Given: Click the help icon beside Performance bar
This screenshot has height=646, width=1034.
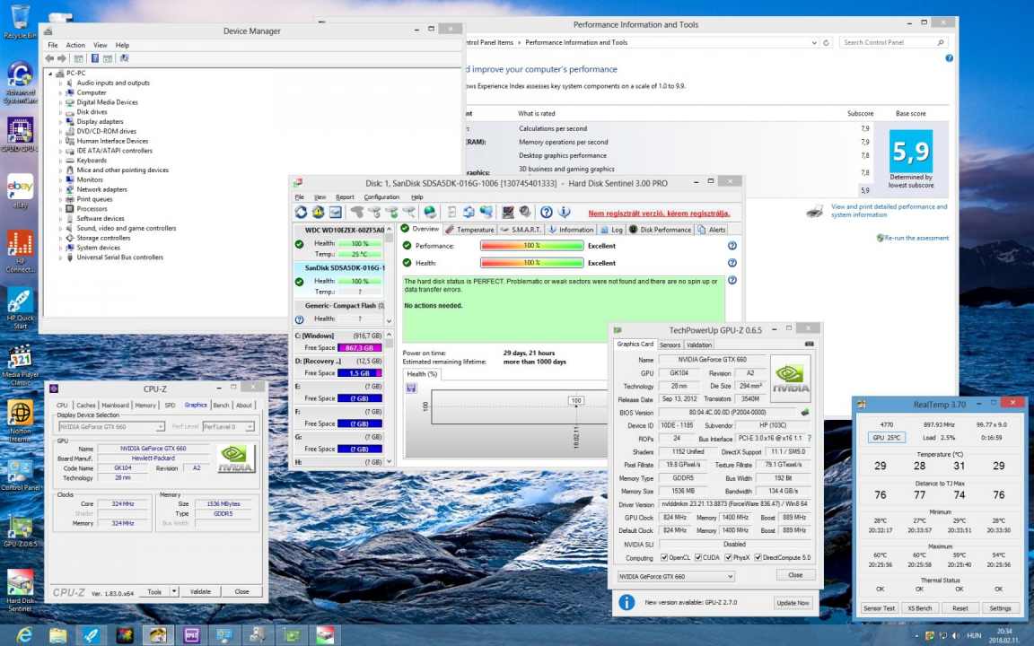Looking at the screenshot, I should pyautogui.click(x=732, y=246).
